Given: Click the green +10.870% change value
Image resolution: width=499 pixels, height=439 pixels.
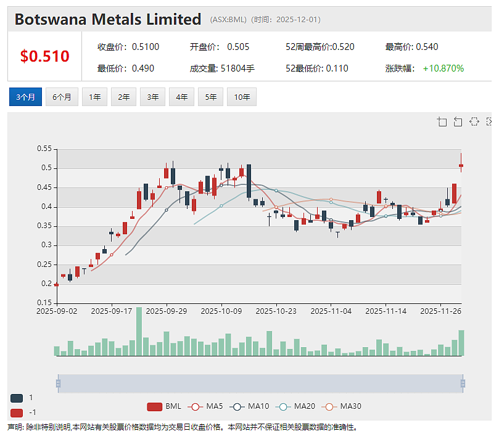Looking at the screenshot, I should 443,68.
